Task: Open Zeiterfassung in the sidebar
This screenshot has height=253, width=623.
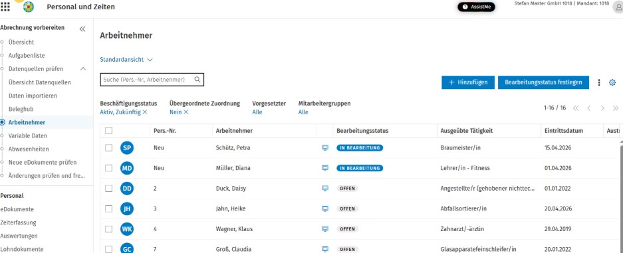Action: click(18, 222)
